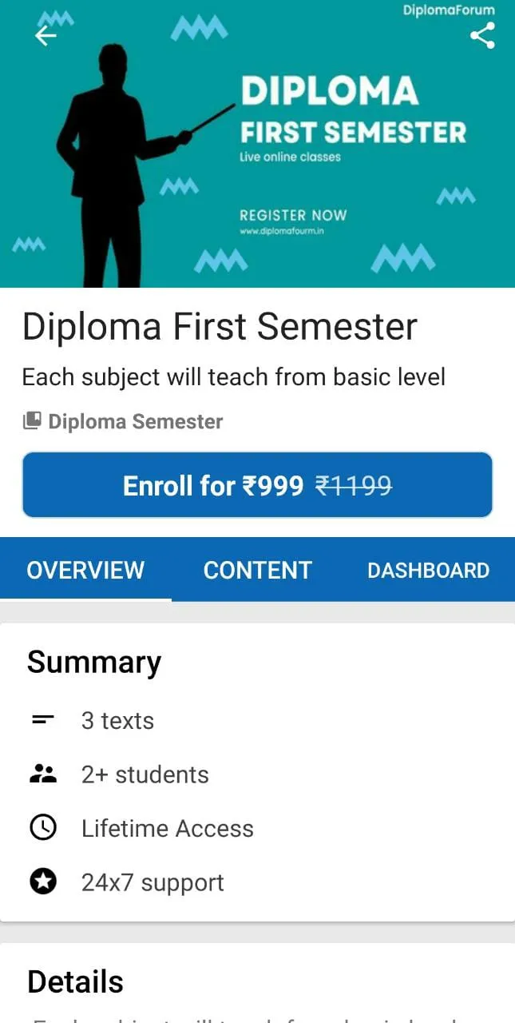Click the clock icon for Lifetime Access
The image size is (515, 1023).
click(43, 828)
